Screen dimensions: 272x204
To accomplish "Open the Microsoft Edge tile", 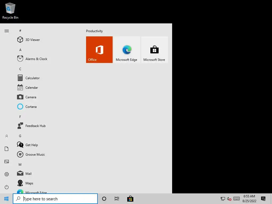I will (127, 50).
